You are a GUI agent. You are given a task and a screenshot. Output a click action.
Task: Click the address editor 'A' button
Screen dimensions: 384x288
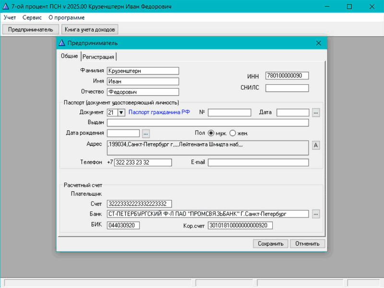pos(315,145)
